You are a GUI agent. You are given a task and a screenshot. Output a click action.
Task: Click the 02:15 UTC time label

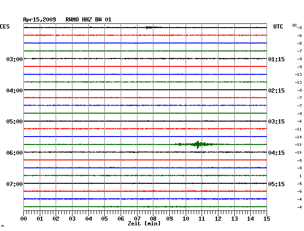(276, 91)
